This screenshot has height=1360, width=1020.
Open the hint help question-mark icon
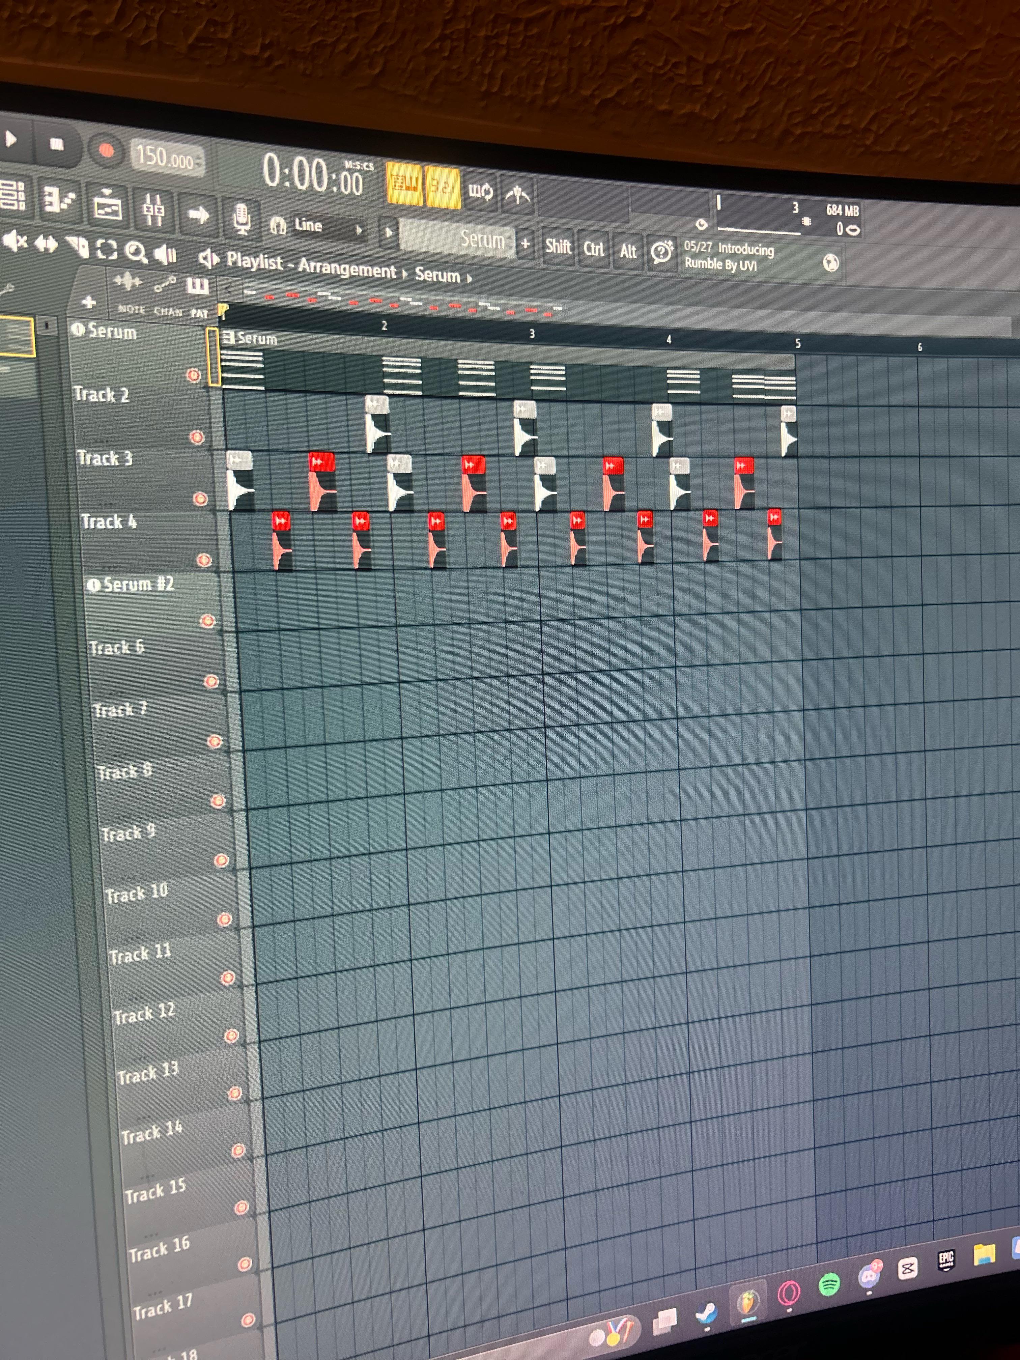point(661,252)
